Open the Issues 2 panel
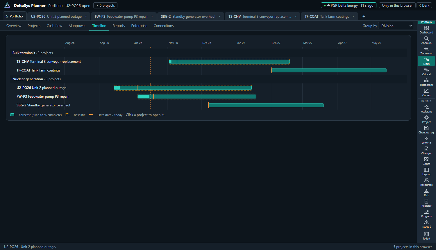The image size is (436, 250). (426, 224)
